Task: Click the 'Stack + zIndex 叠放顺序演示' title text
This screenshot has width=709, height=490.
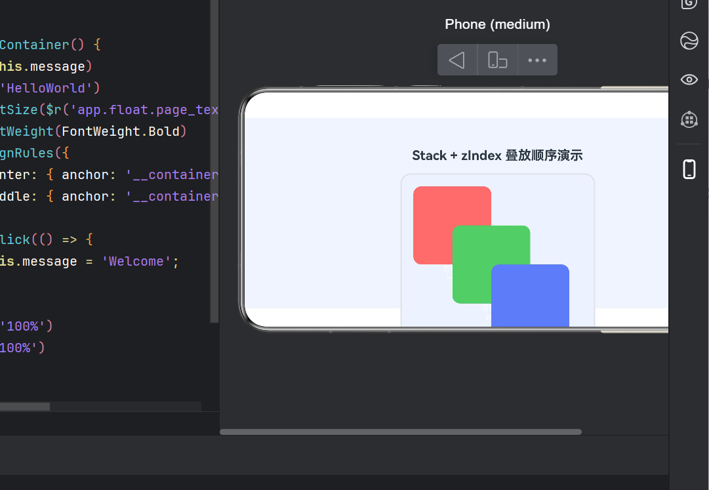Action: [x=497, y=155]
